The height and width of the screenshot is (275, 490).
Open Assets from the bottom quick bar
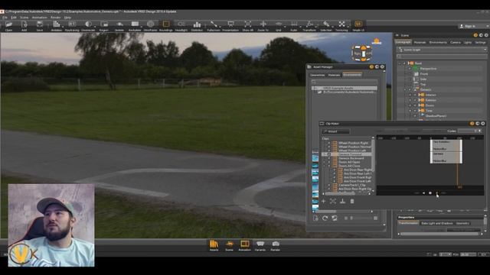pos(214,244)
